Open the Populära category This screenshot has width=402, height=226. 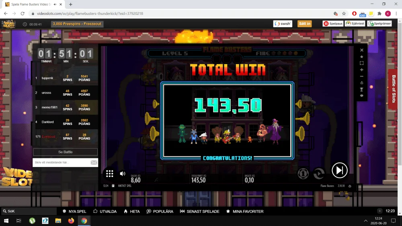[160, 212]
